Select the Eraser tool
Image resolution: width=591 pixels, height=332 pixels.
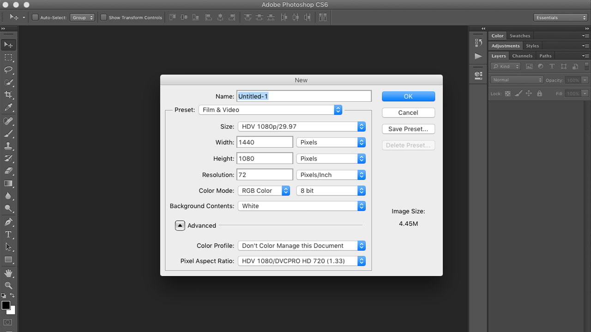click(x=8, y=171)
